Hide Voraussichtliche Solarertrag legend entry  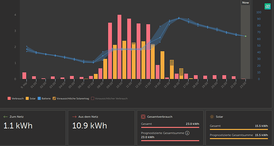(x=71, y=99)
